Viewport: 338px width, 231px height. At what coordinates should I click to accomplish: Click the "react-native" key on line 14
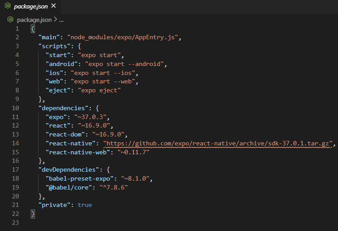pos(70,144)
